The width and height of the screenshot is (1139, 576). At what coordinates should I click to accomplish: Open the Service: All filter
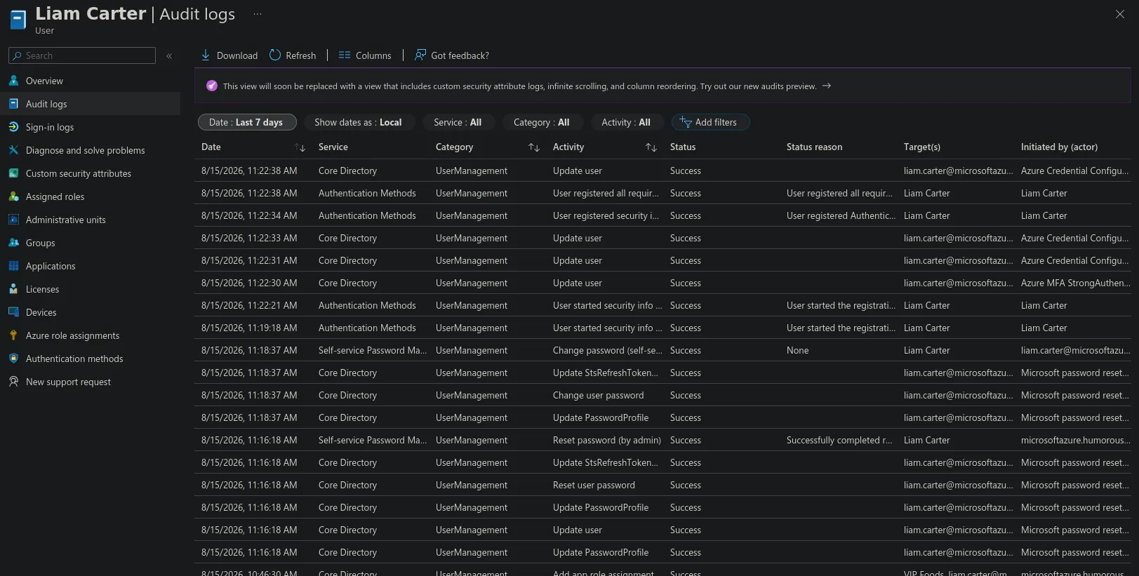point(458,122)
